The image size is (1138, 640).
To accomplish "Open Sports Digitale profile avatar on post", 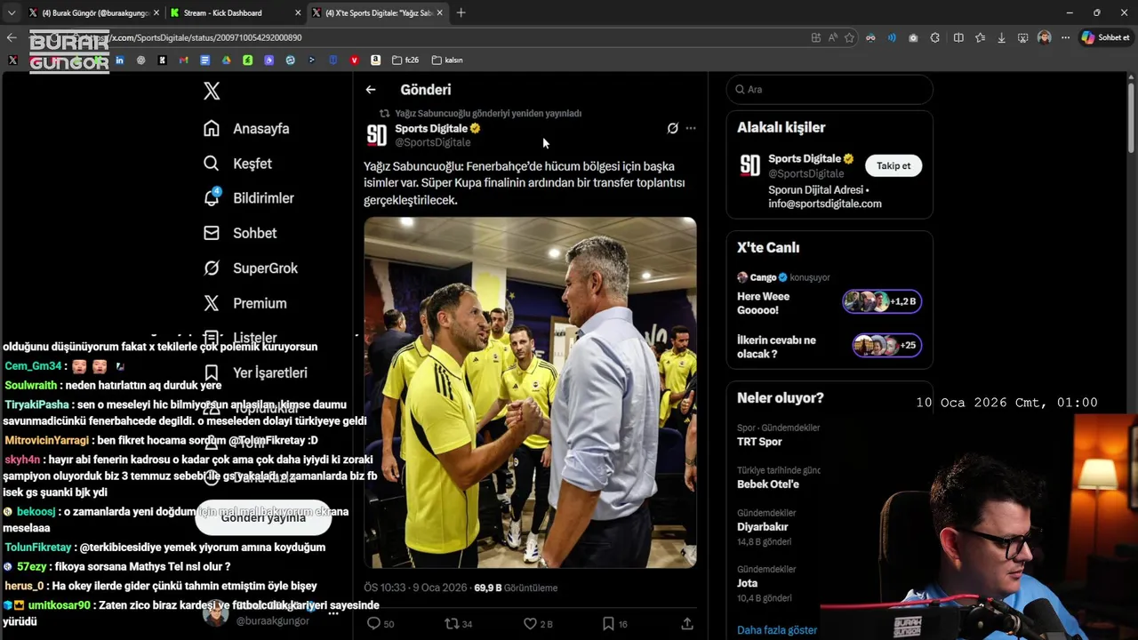I will pos(377,135).
